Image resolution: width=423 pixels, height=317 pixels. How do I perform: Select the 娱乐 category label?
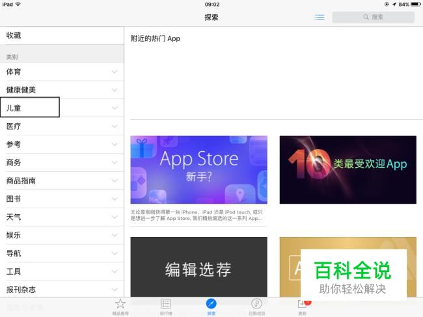coord(14,235)
